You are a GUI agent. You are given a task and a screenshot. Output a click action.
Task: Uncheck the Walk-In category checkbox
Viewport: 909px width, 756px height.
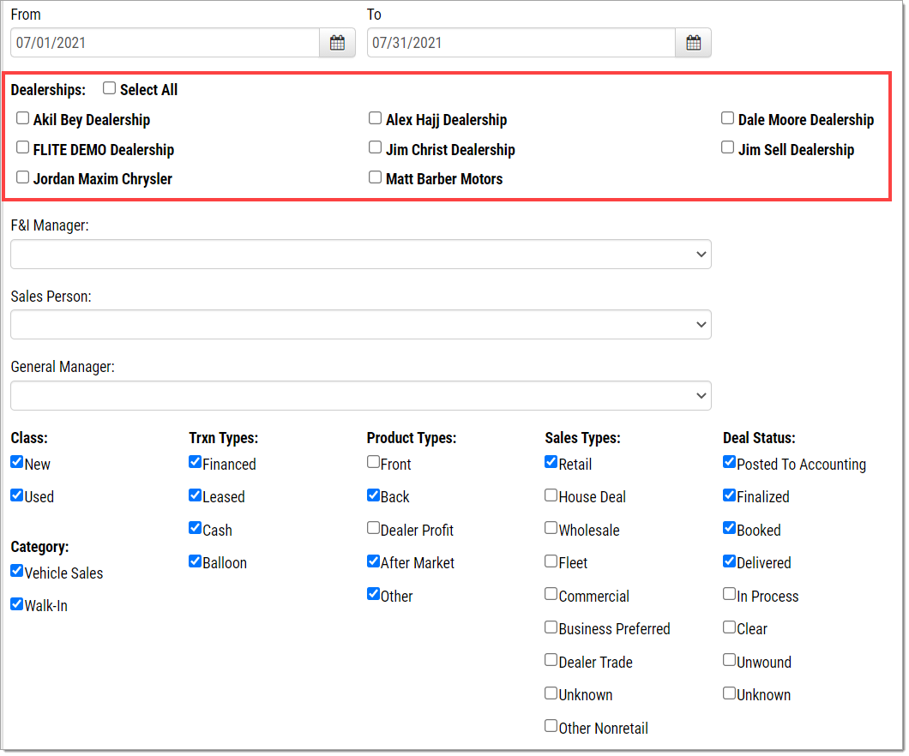coord(17,604)
